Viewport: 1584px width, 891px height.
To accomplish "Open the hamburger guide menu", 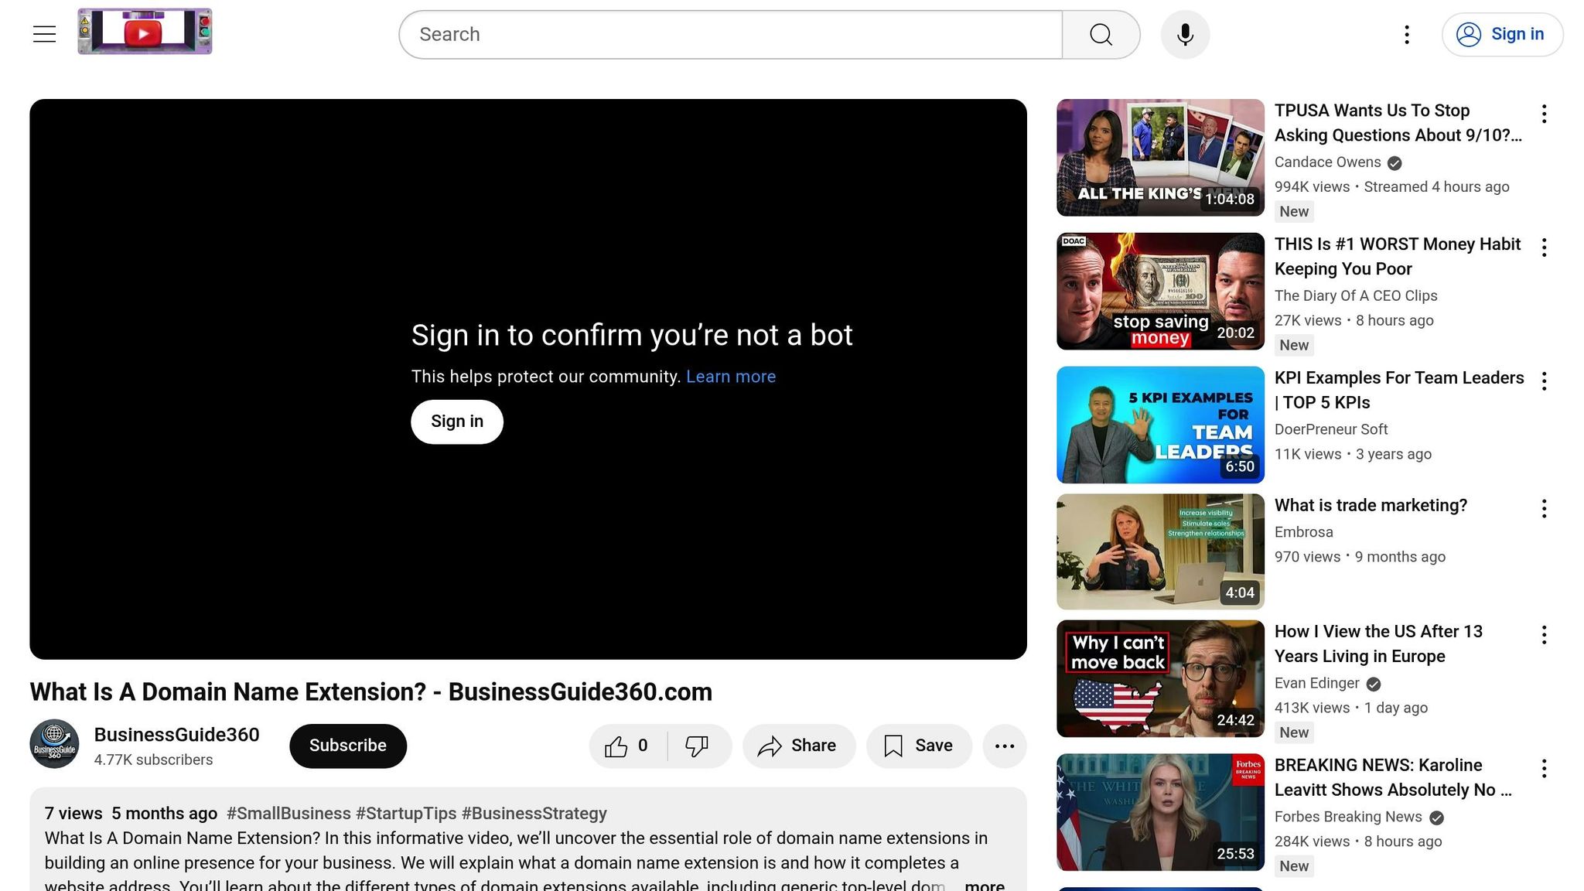I will [44, 34].
